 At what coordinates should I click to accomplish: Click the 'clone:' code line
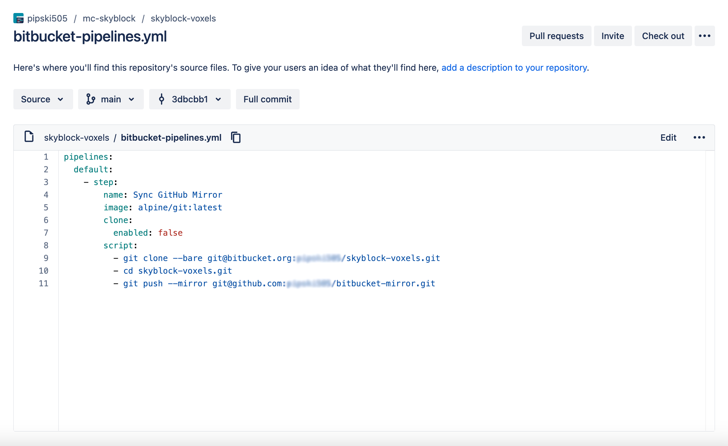[x=118, y=220]
